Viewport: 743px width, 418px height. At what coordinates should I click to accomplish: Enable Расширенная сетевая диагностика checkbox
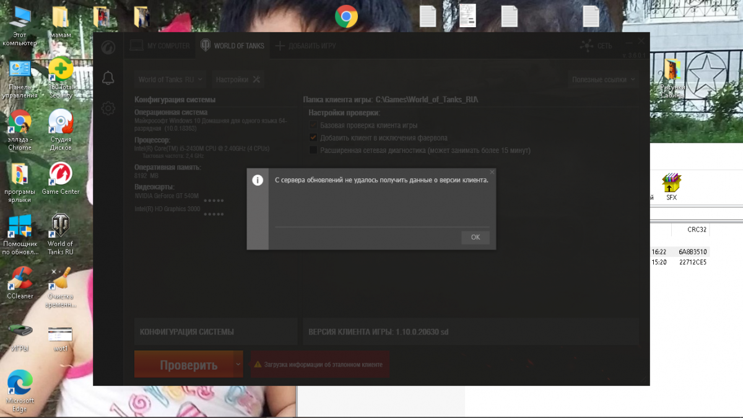[x=313, y=150]
